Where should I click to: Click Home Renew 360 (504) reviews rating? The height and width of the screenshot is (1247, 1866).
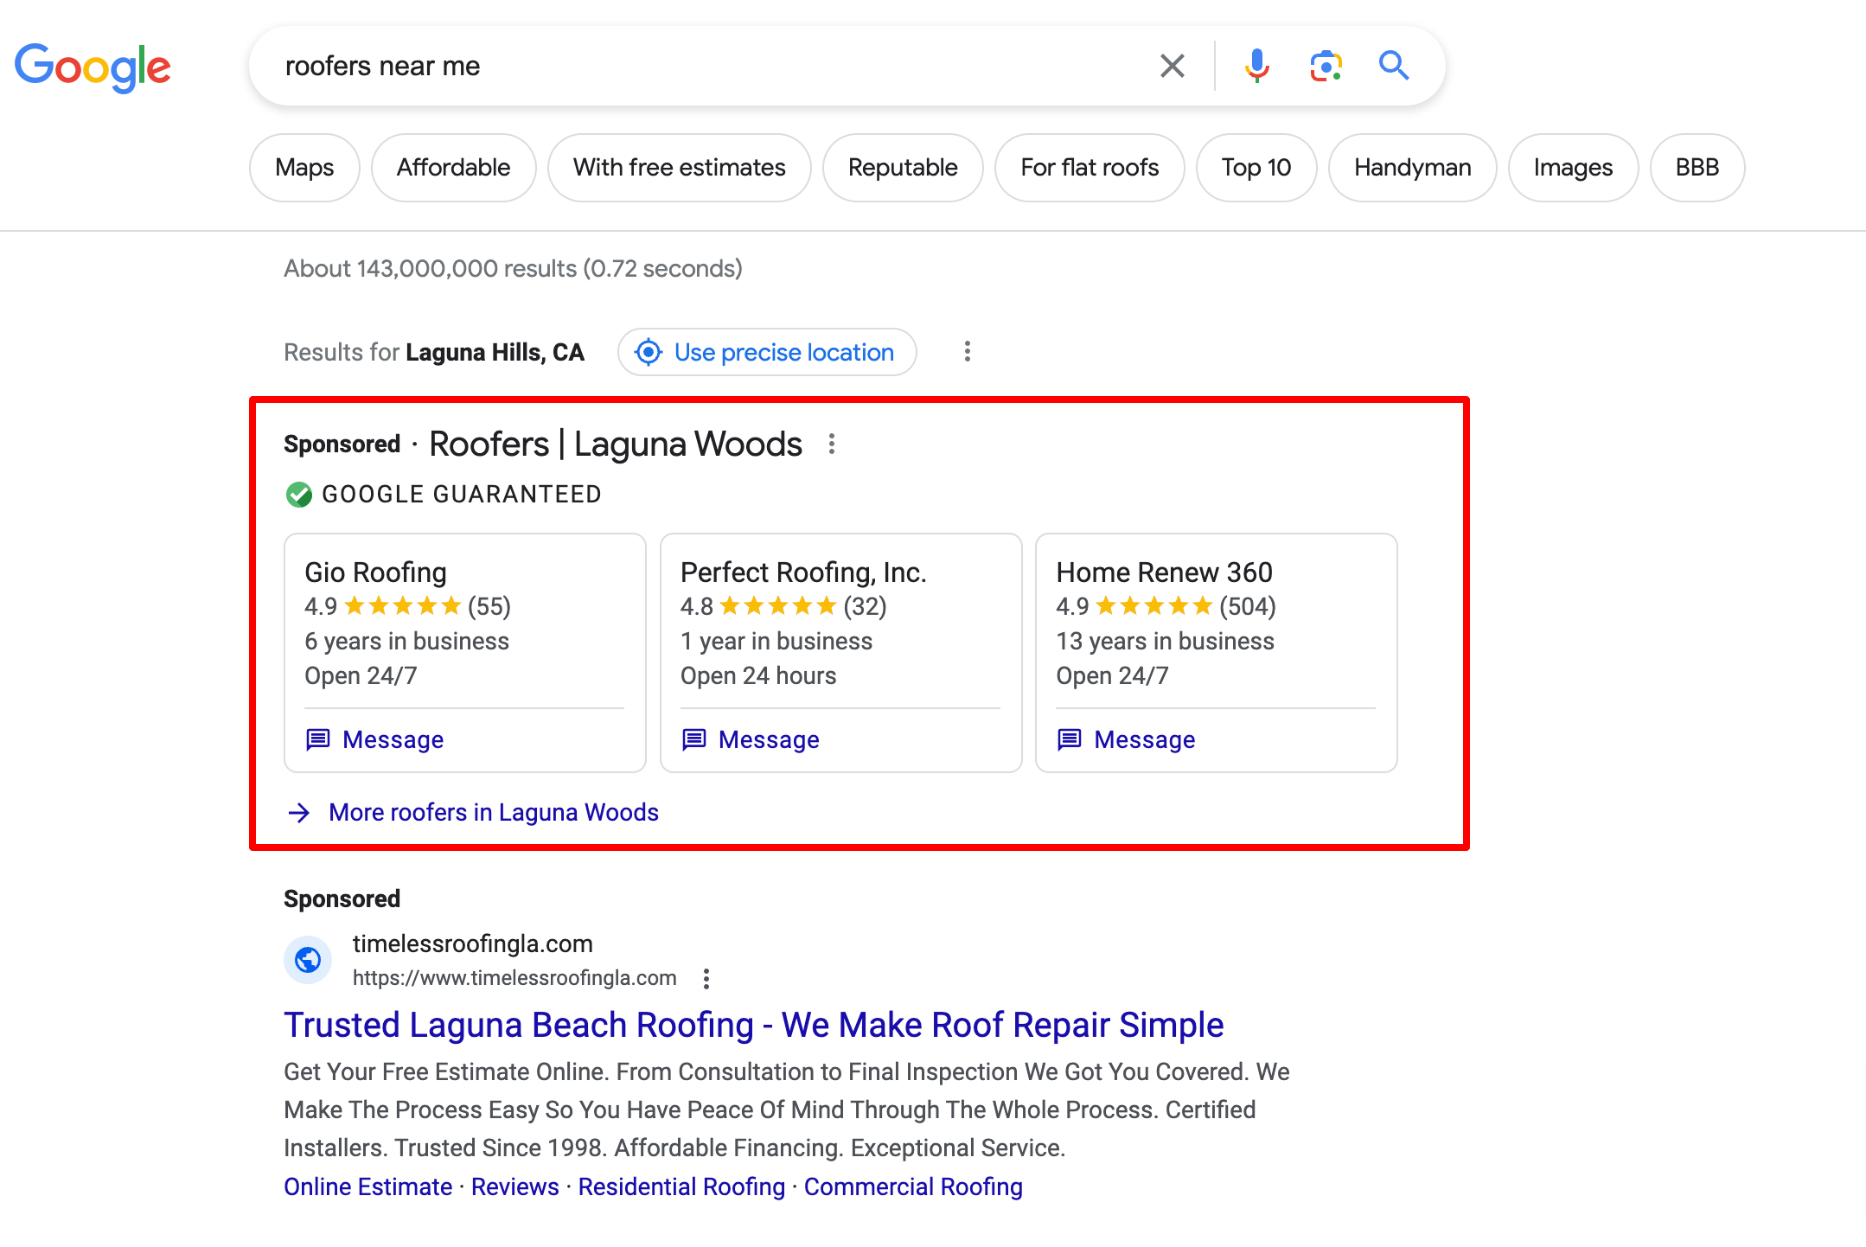(x=1166, y=606)
